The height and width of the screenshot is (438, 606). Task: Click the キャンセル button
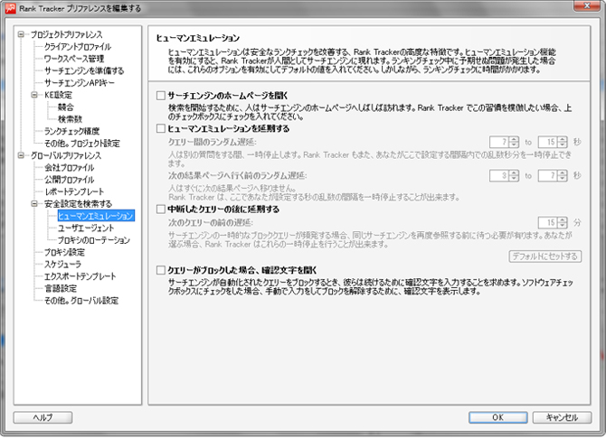(562, 417)
